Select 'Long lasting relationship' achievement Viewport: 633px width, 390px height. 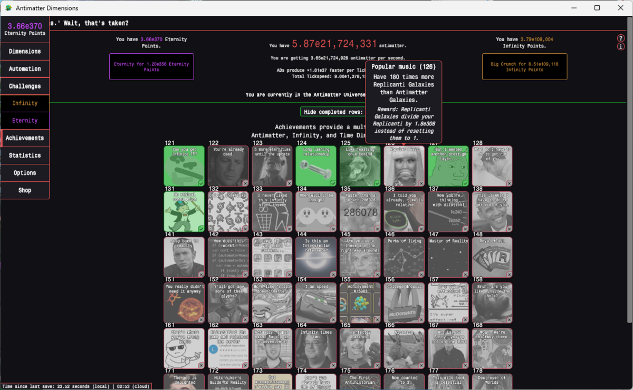click(316, 166)
